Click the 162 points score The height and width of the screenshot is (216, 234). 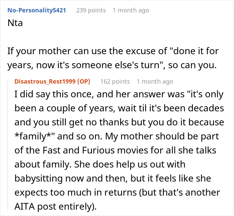[115, 82]
